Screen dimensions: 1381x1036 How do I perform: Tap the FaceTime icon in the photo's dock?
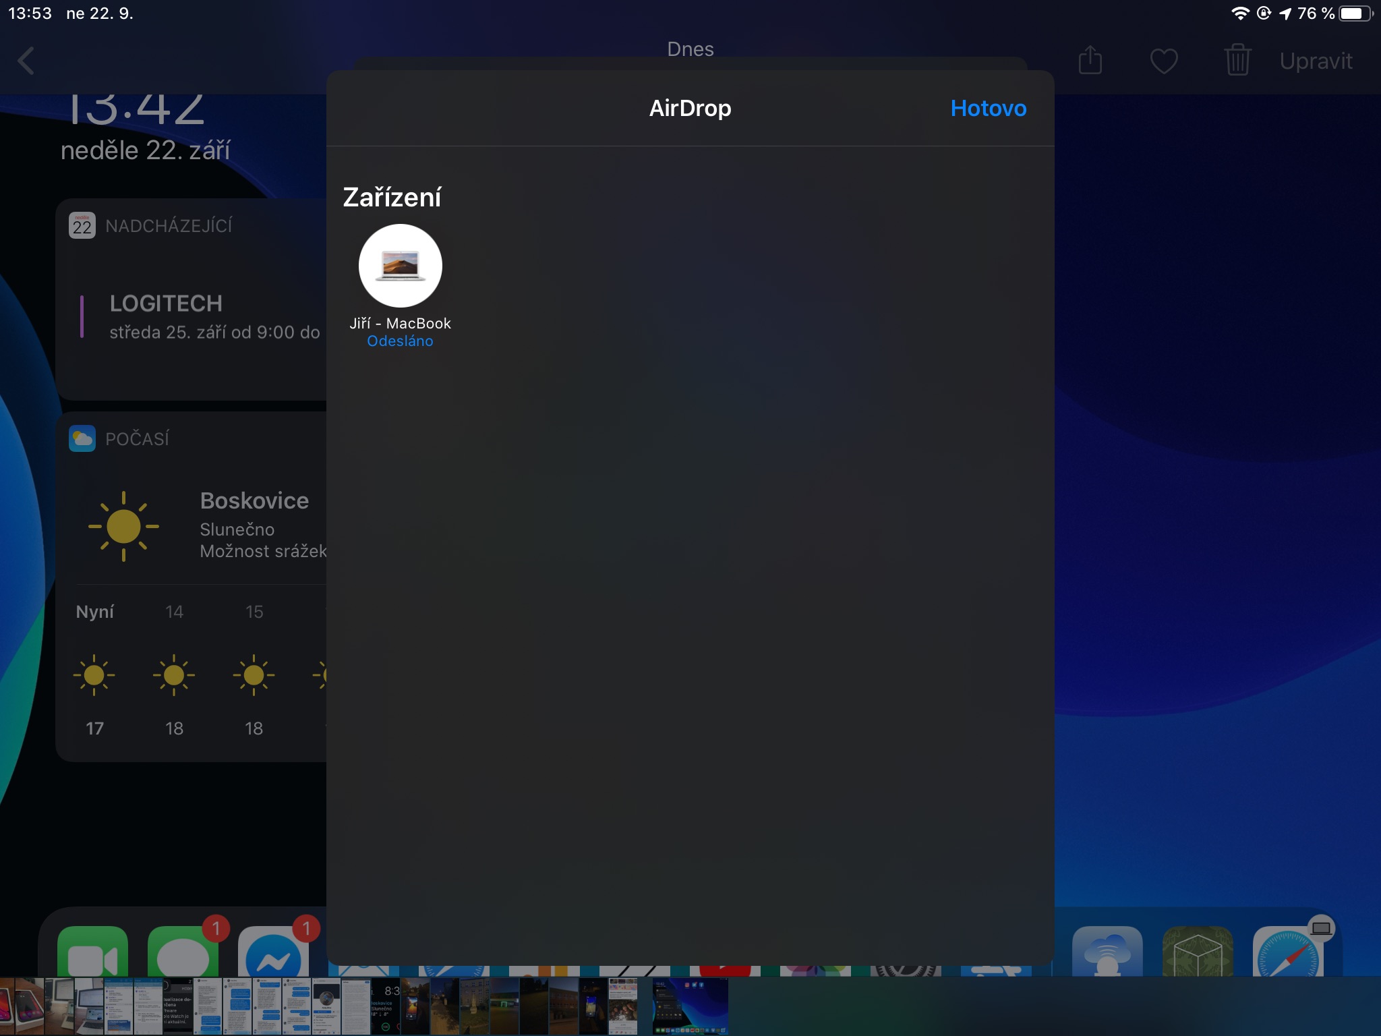tap(92, 951)
